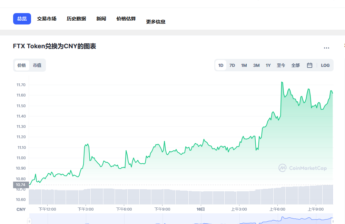Viewport: 345px width, 224px height.
Task: Click the right range slider handle
Action: [x=333, y=221]
